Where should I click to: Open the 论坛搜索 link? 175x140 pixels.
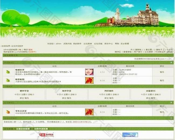pyautogui.click(x=149, y=52)
